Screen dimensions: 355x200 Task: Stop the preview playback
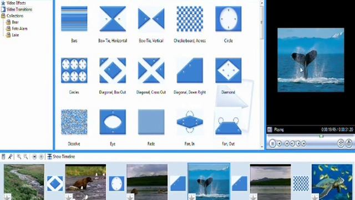pyautogui.click(x=280, y=143)
